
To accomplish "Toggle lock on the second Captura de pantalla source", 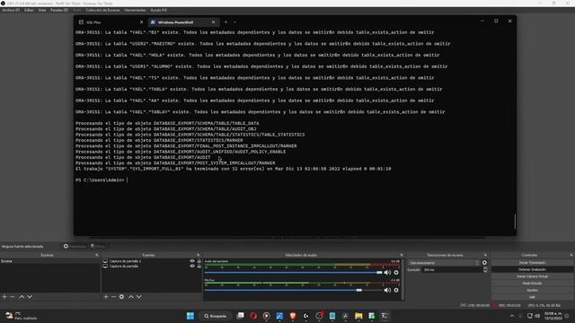I will (199, 266).
